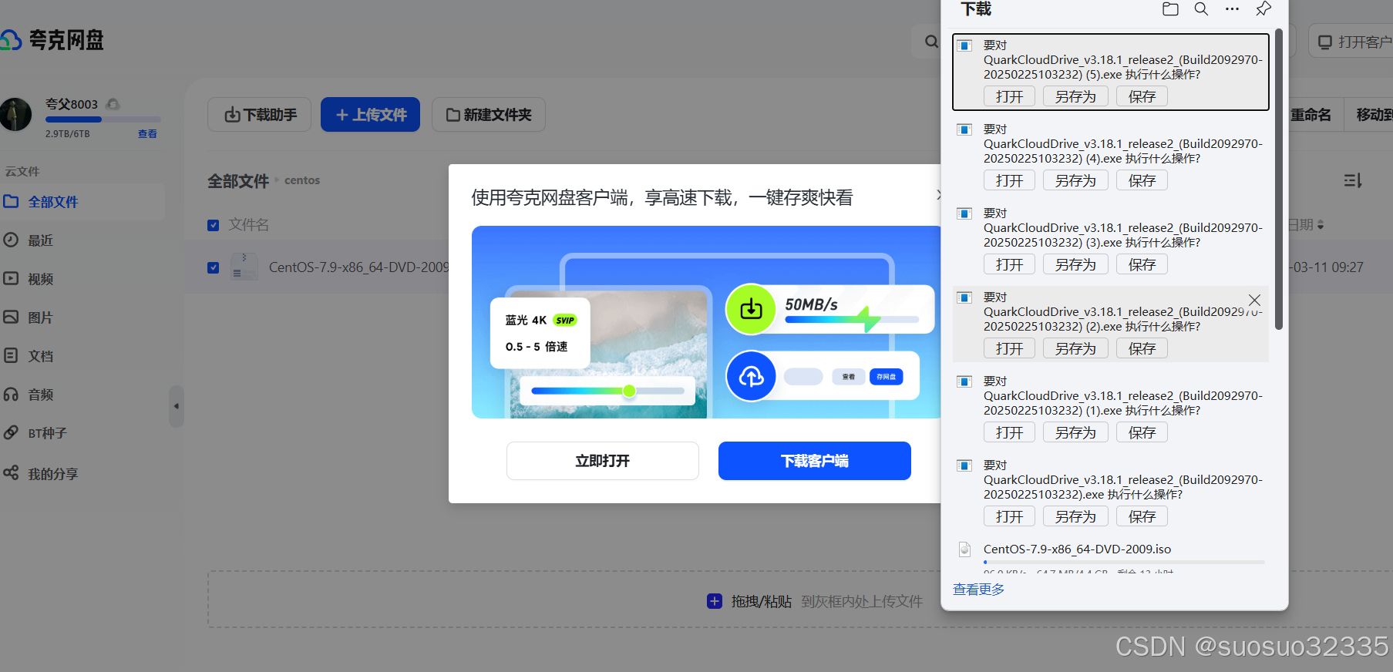1393x672 pixels.
Task: Click 查看 storage link under username
Action: click(x=147, y=134)
